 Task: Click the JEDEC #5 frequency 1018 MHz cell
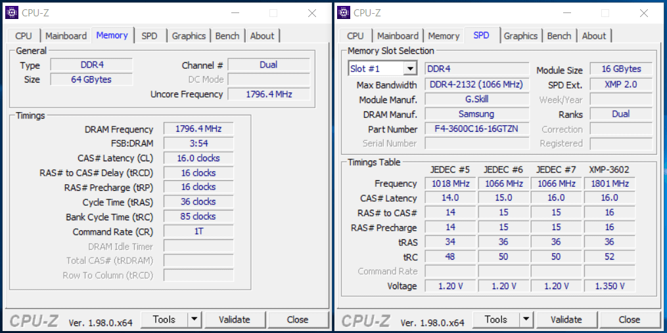point(451,184)
